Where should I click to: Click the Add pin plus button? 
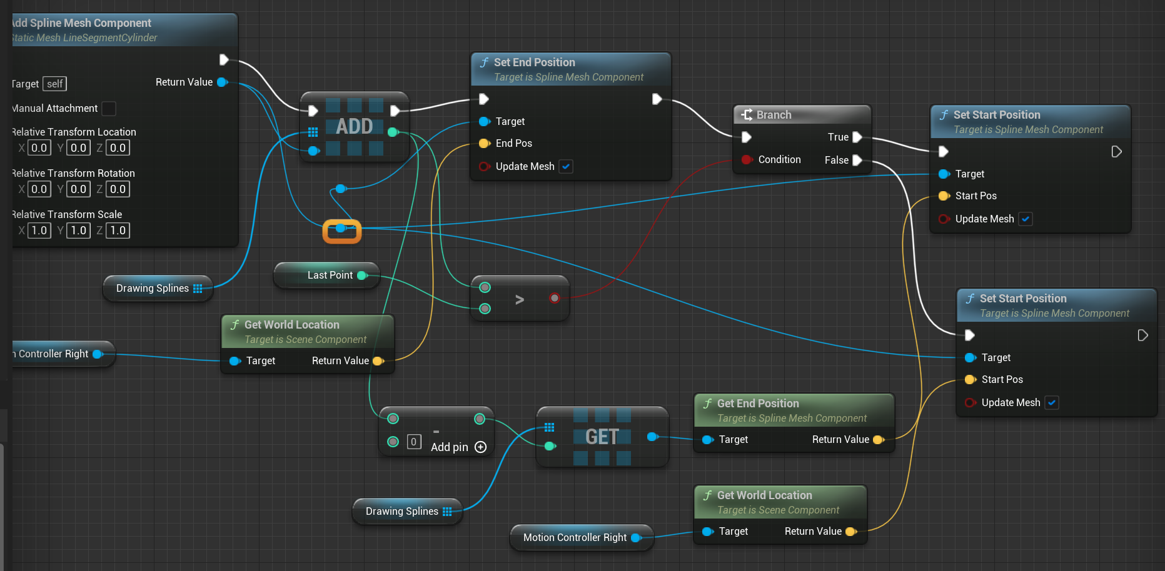pos(480,447)
